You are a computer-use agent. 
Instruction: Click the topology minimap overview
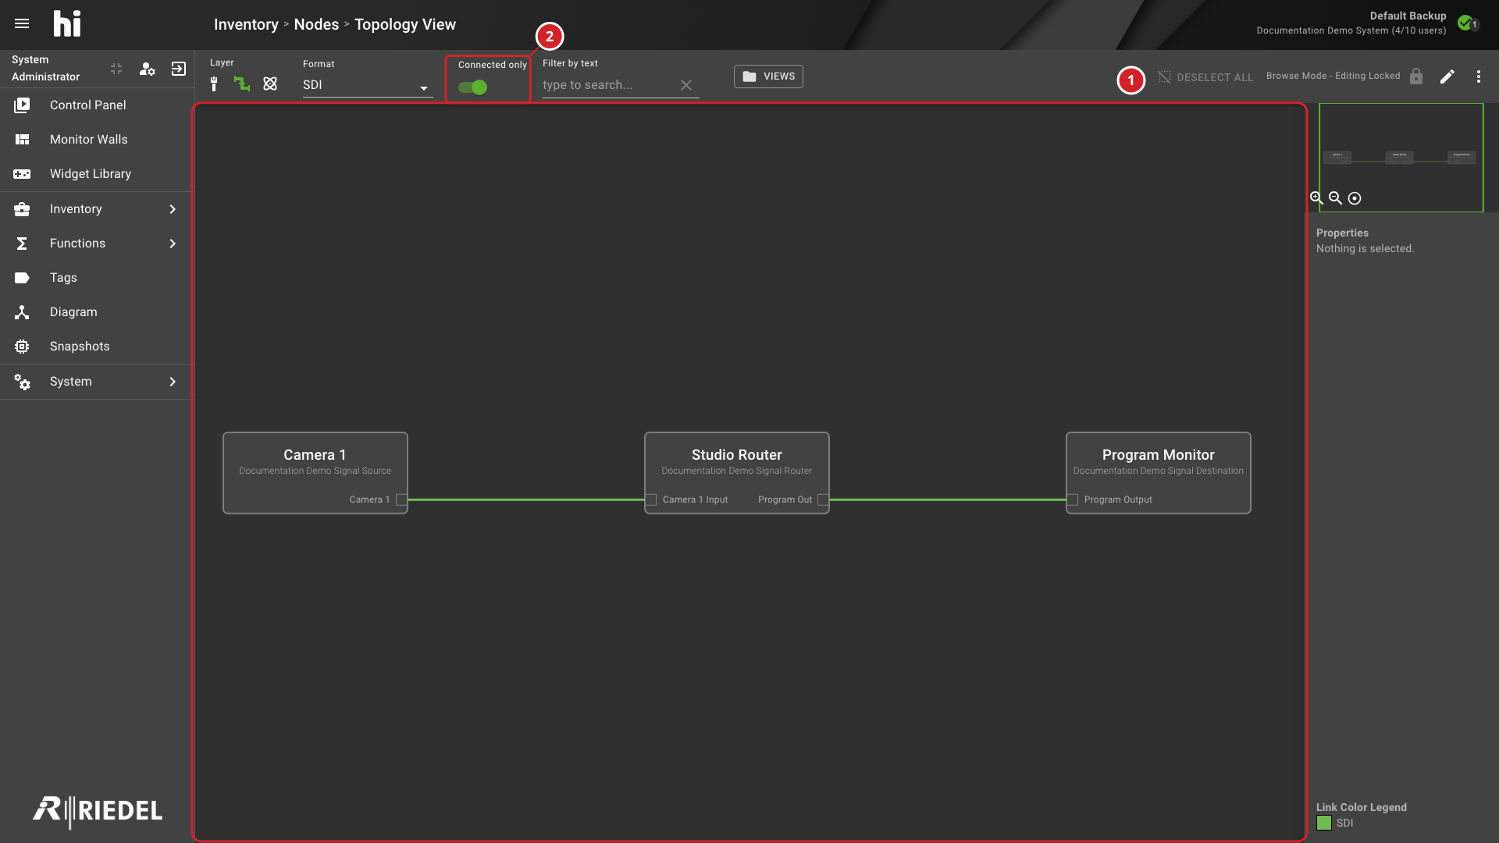tap(1401, 157)
